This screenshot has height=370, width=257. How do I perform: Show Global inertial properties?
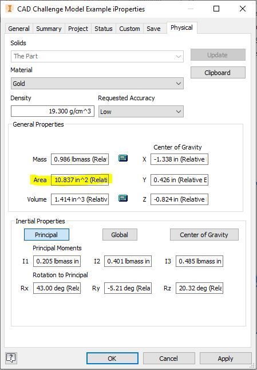coord(120,235)
